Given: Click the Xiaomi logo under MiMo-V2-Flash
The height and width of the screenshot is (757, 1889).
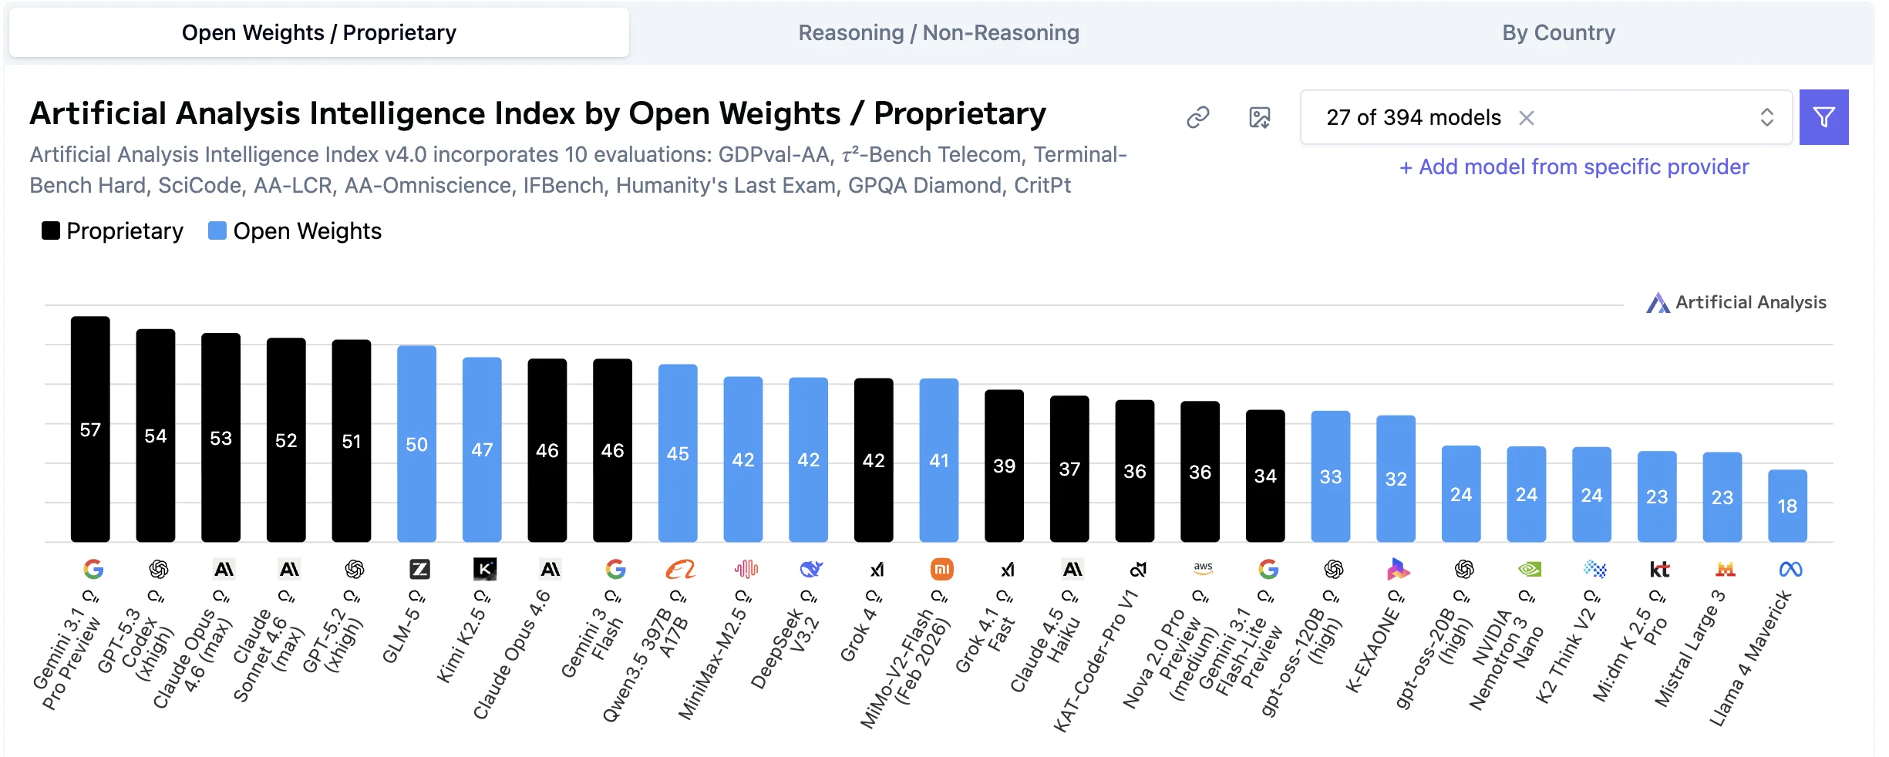Looking at the screenshot, I should [941, 570].
